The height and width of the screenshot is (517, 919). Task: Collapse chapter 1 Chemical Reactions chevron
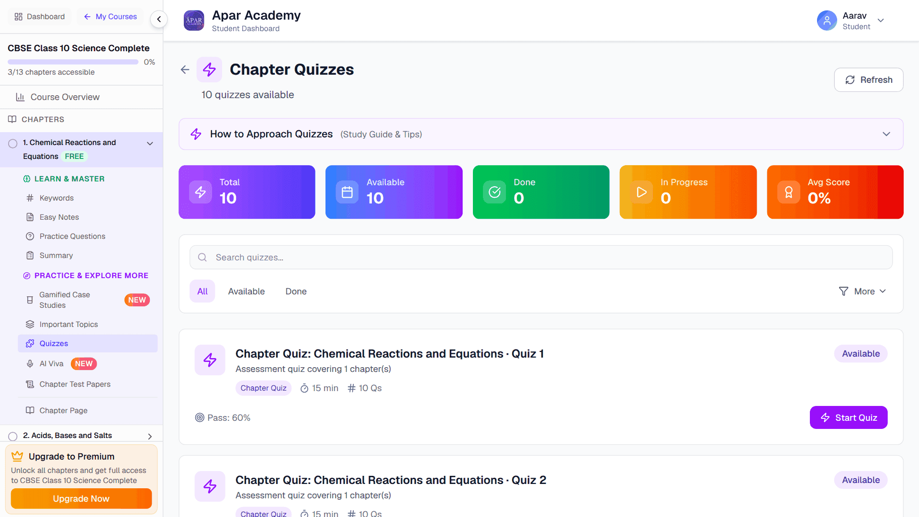point(150,144)
